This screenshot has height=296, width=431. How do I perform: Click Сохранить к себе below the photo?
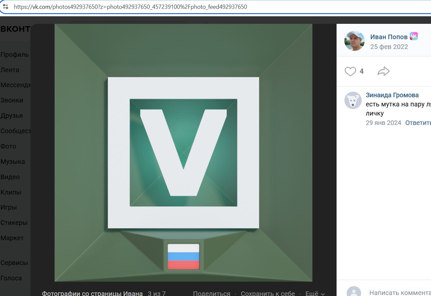click(268, 293)
